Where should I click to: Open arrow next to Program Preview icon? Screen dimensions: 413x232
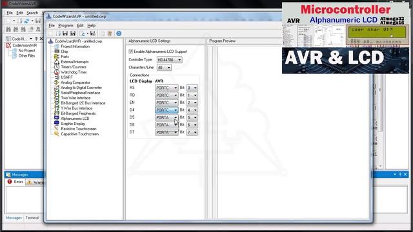(x=87, y=34)
